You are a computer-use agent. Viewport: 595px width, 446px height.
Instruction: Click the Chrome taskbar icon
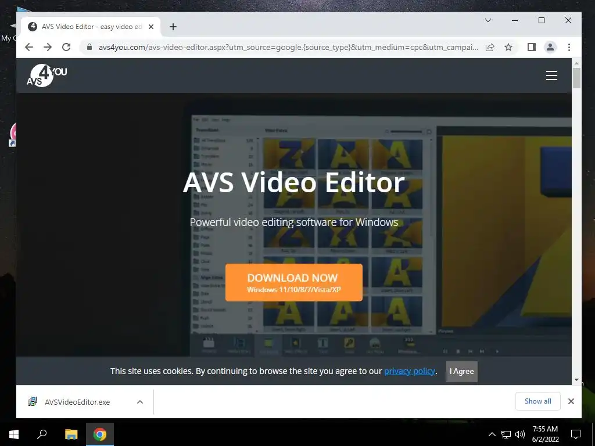pos(100,434)
